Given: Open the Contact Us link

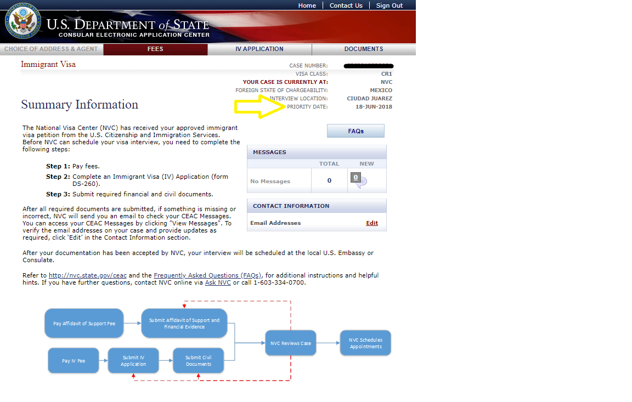Looking at the screenshot, I should tap(346, 5).
